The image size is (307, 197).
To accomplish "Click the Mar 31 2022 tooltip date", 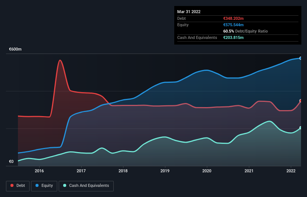I will (x=189, y=12).
